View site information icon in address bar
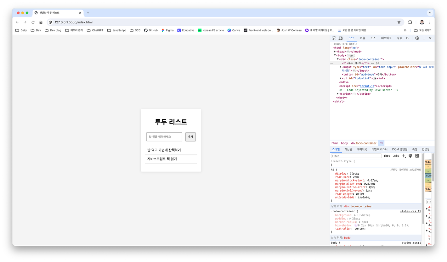This screenshot has height=262, width=447. point(50,22)
